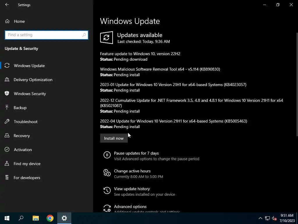
Task: Focus the Find a setting search box
Action: (47, 35)
